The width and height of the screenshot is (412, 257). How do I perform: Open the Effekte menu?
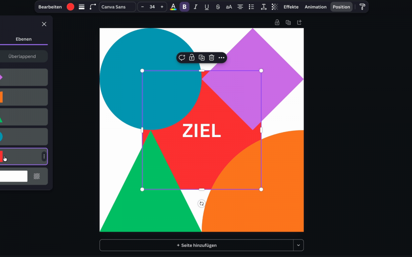point(291,7)
